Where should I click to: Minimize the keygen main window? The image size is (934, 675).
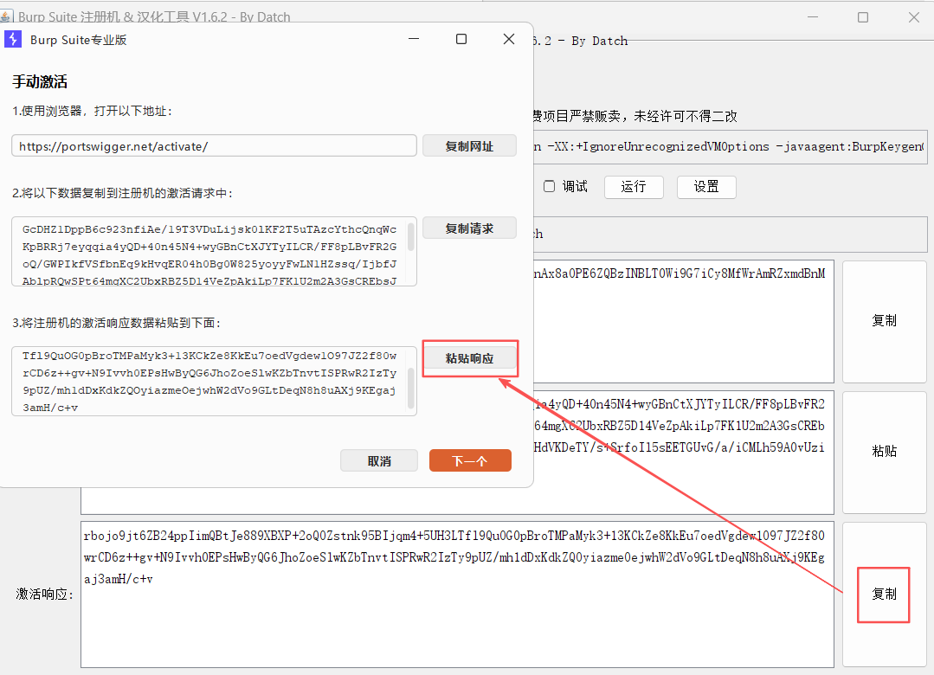812,17
